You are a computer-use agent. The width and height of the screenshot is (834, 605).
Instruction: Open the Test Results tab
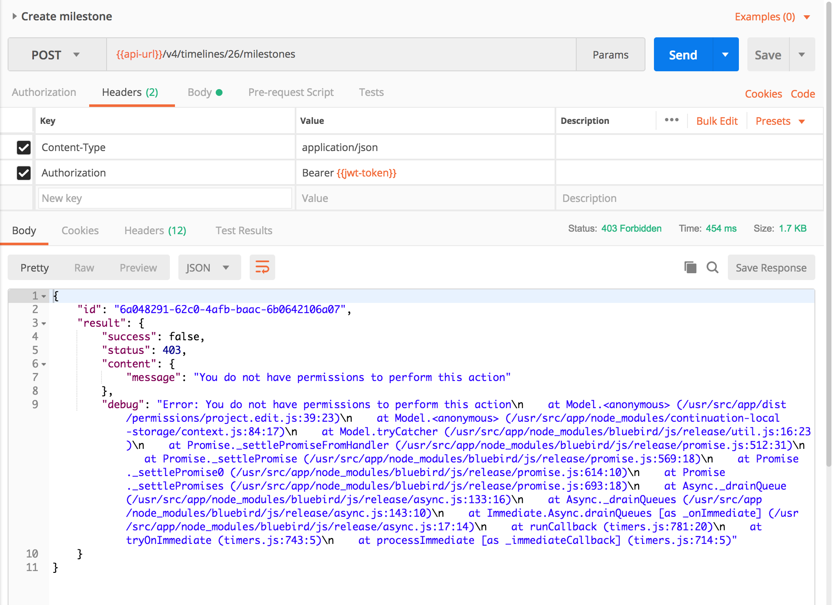click(243, 230)
